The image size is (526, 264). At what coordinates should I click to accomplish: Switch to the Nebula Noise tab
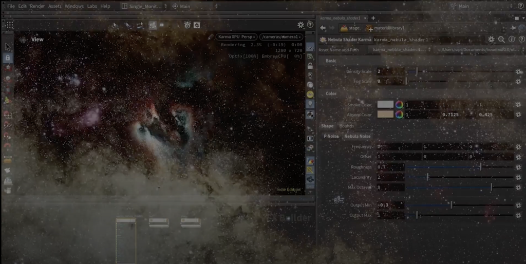click(358, 137)
